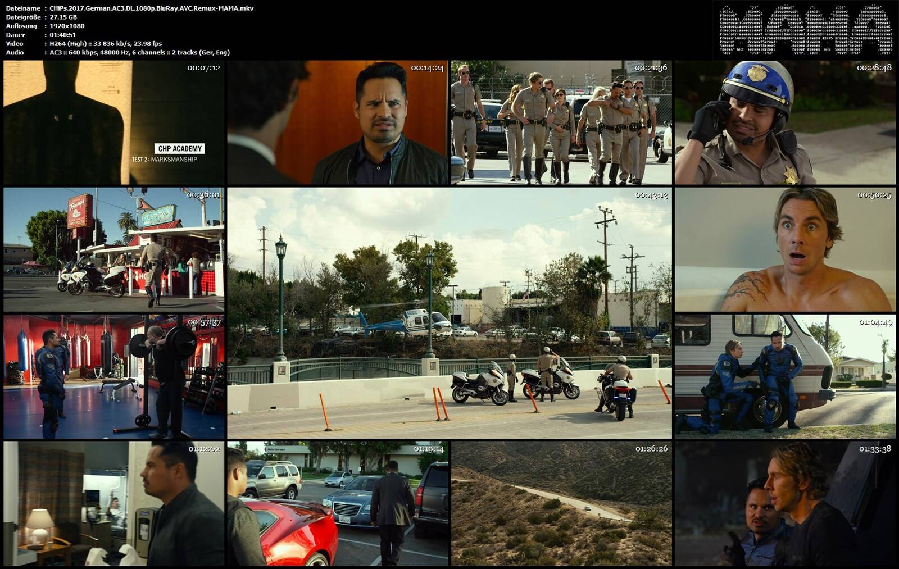
Task: Select the Auflösung label
Action: click(x=21, y=26)
